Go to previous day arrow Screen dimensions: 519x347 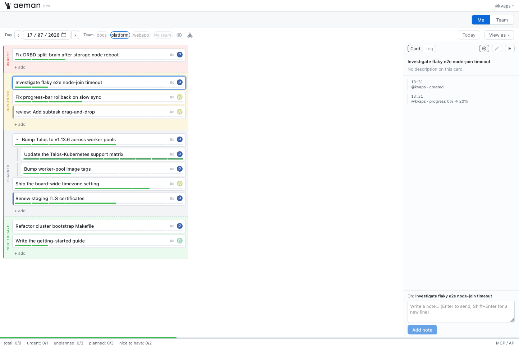click(x=18, y=35)
